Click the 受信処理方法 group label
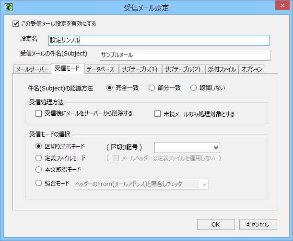The height and width of the screenshot is (241, 293). [47, 102]
